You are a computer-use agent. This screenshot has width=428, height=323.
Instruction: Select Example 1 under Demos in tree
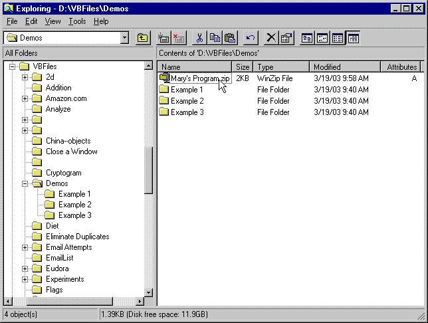[x=74, y=194]
